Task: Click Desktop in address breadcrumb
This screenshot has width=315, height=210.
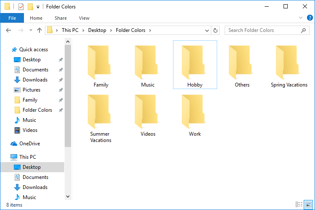Action: tap(97, 30)
